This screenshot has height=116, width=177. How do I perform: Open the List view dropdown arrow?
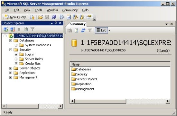[x=109, y=30]
